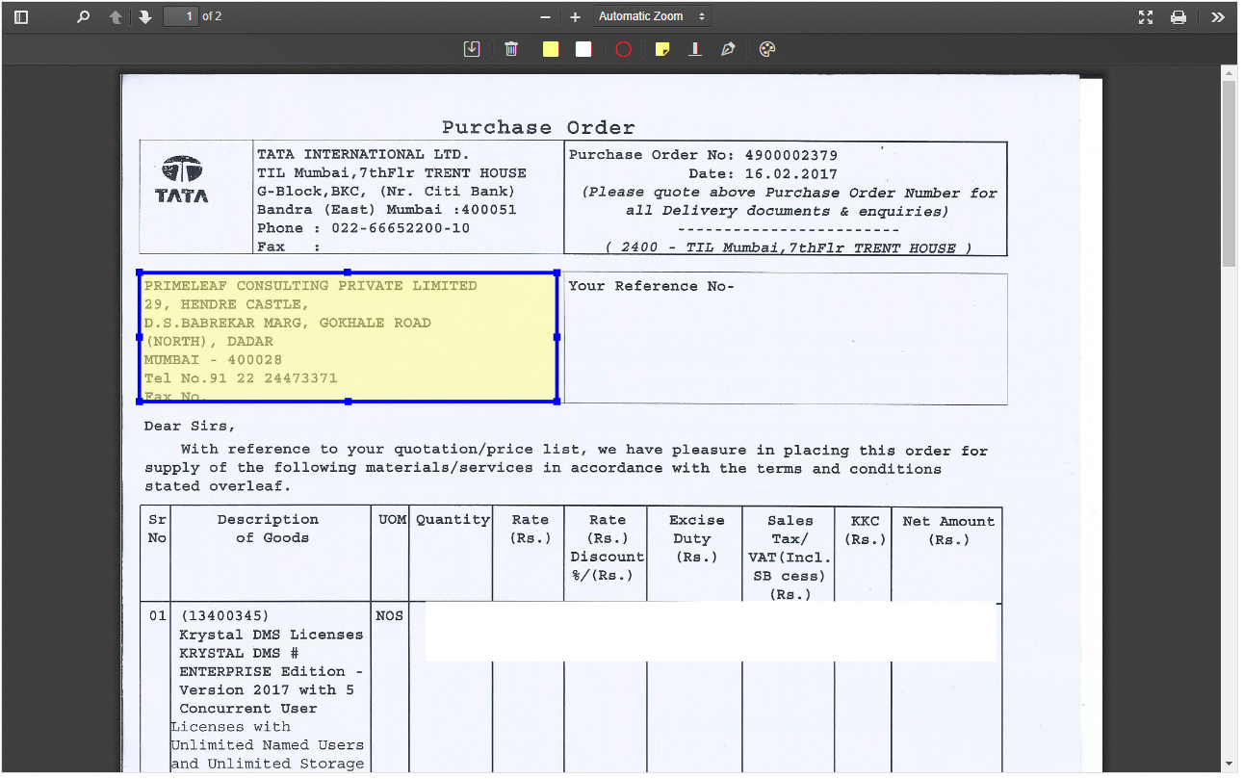Click 'Tel No.91 22 24473371' line
Viewport: 1243px width, 779px height.
pyautogui.click(x=241, y=378)
